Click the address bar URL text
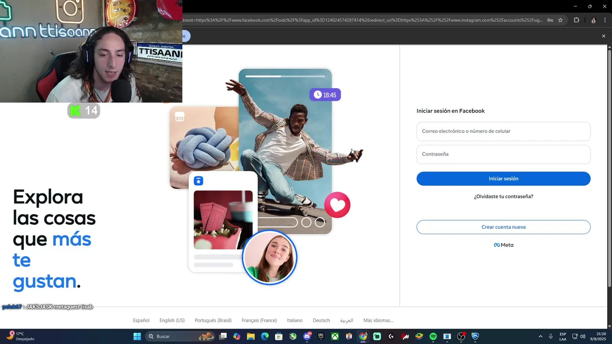 tap(362, 20)
